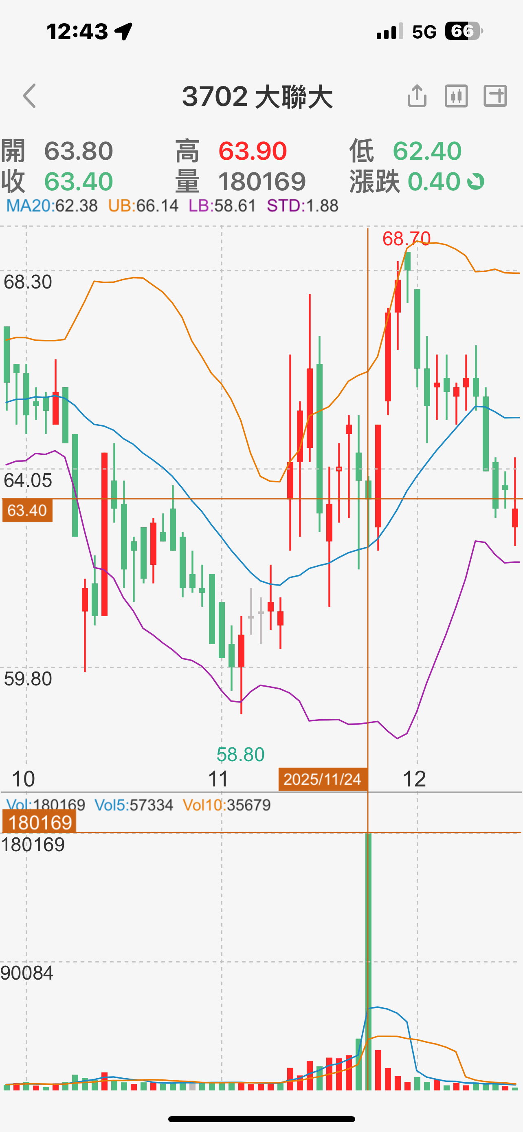Open the share/export icon
This screenshot has width=523, height=1132.
click(417, 95)
